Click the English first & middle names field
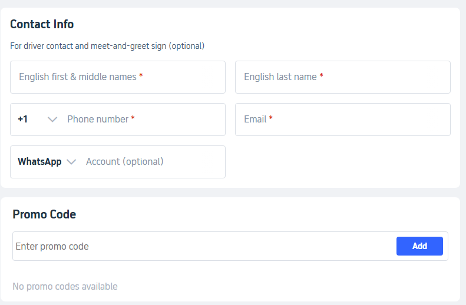The width and height of the screenshot is (466, 305). [x=118, y=77]
